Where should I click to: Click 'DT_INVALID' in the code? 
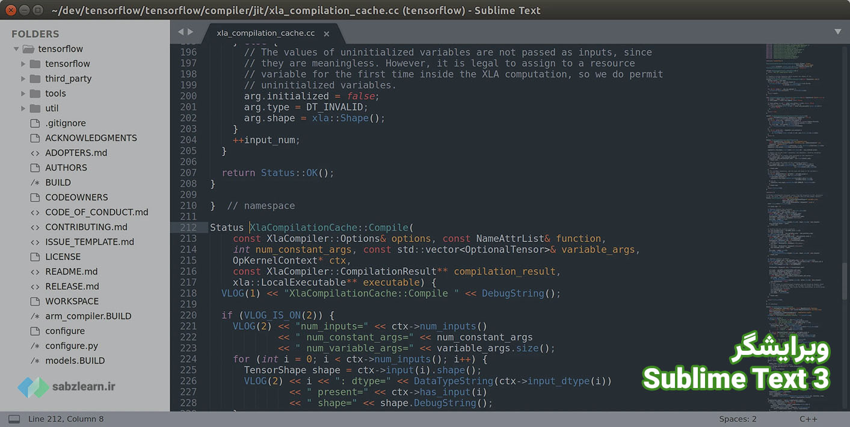334,108
